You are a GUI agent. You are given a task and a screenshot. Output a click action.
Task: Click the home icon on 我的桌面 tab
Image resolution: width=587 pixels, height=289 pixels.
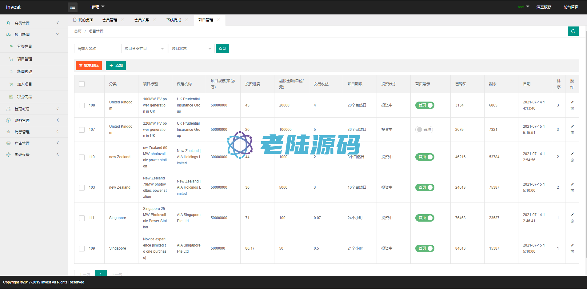pos(75,20)
